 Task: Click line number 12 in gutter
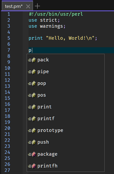pyautogui.click(x=7, y=80)
